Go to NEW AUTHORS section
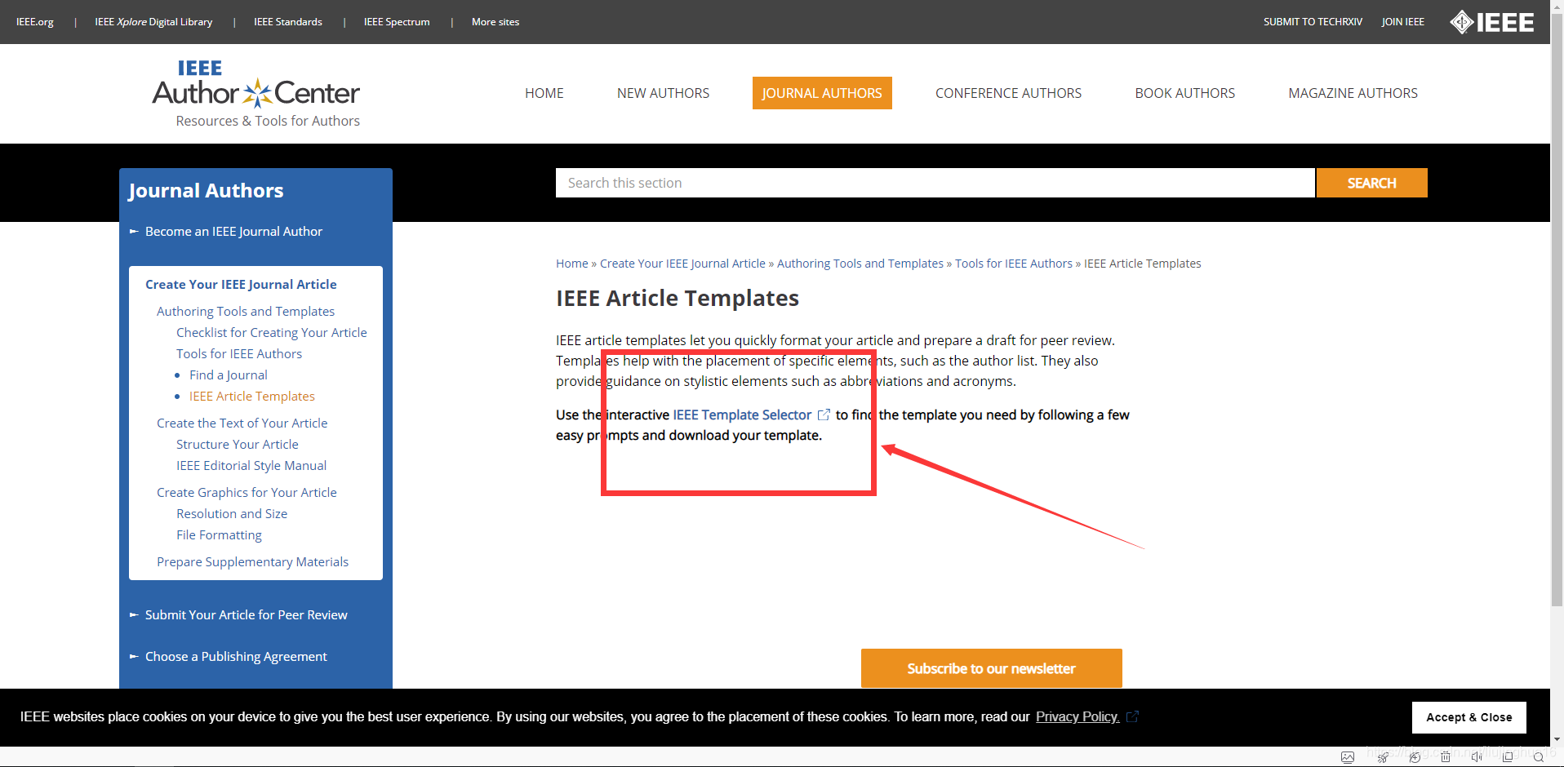Screen dimensions: 1564x767 [663, 93]
